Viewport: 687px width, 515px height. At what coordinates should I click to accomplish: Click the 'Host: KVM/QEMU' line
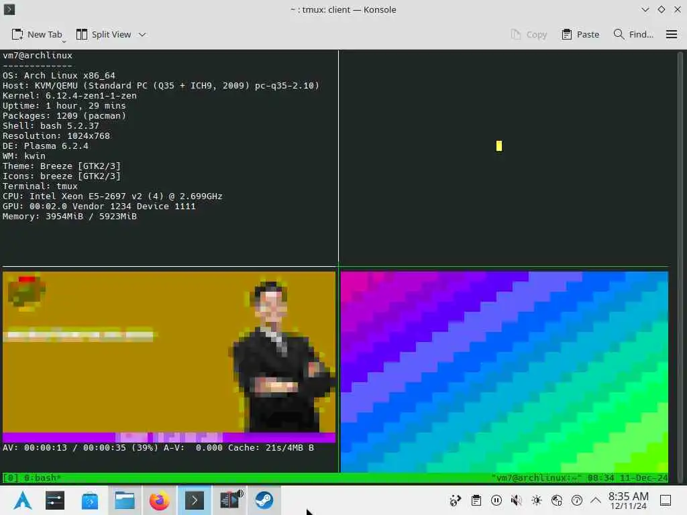point(161,85)
